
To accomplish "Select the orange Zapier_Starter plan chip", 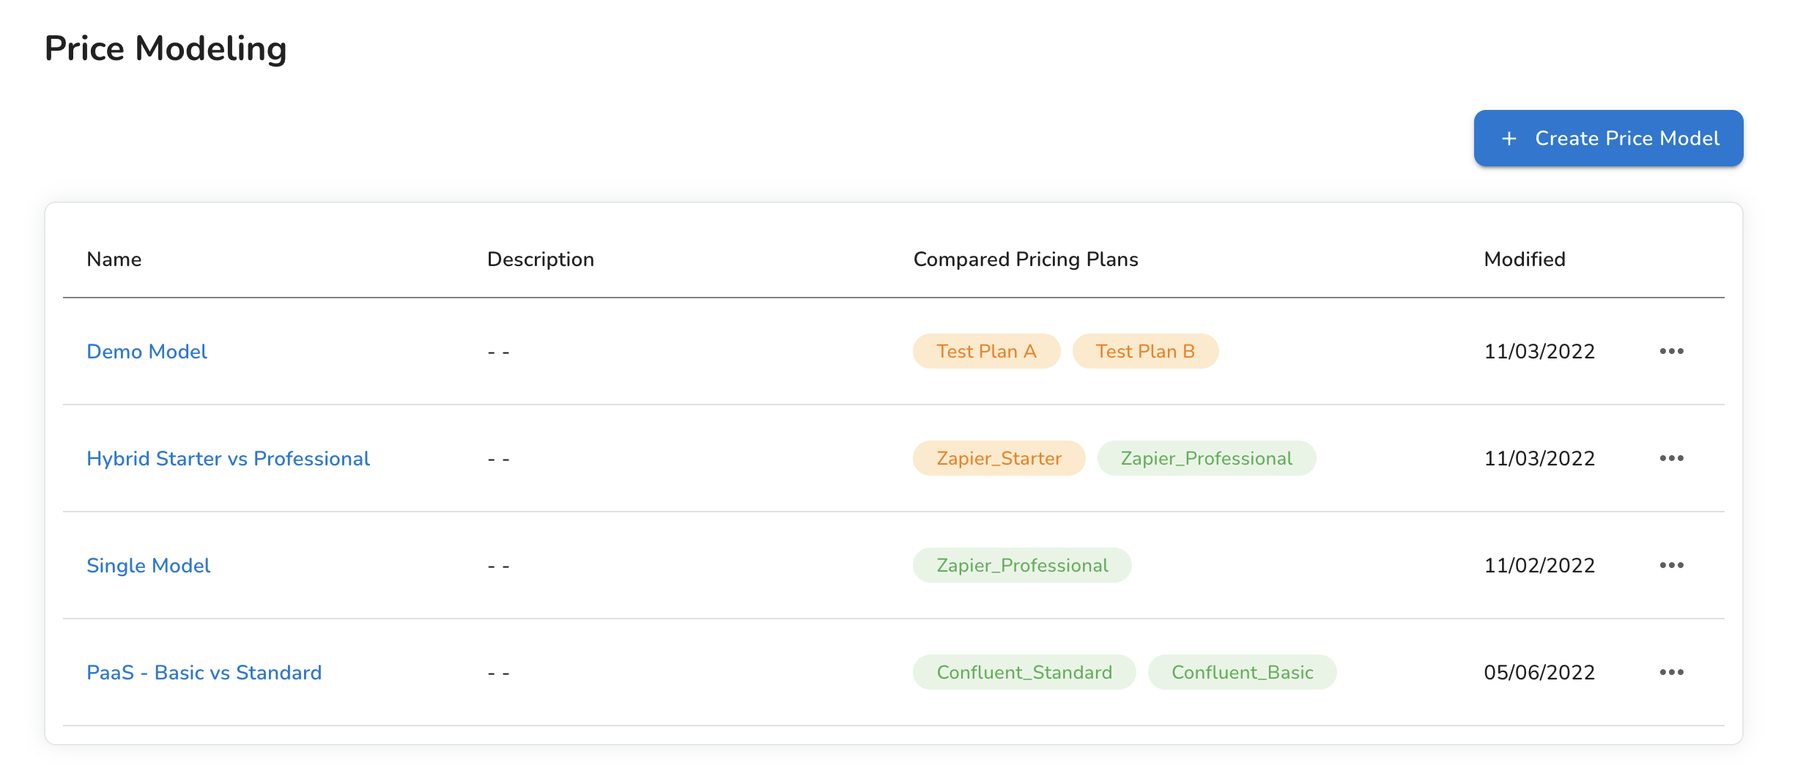I will click(x=999, y=458).
